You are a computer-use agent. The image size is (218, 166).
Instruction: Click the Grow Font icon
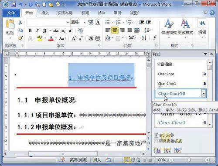pyautogui.click(x=74, y=38)
